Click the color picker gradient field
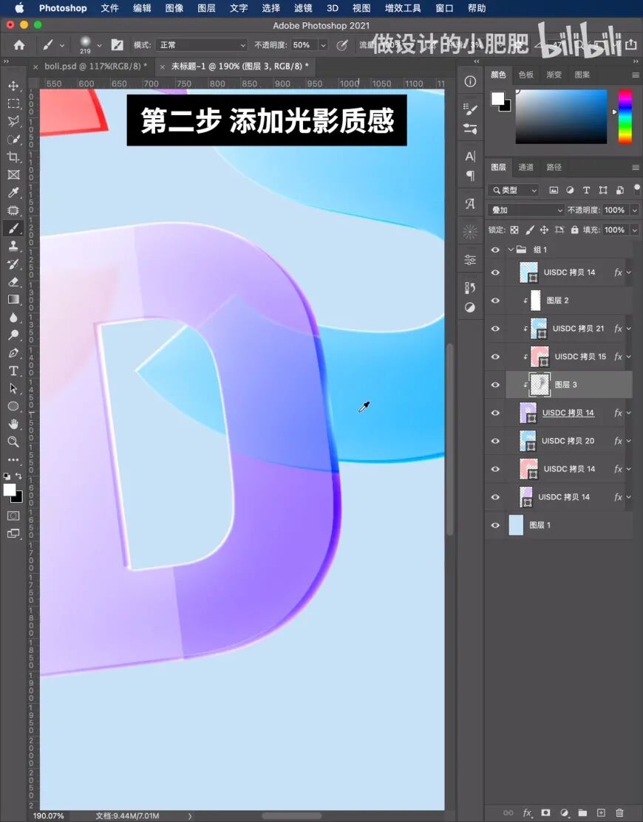Image resolution: width=643 pixels, height=822 pixels. (x=561, y=117)
